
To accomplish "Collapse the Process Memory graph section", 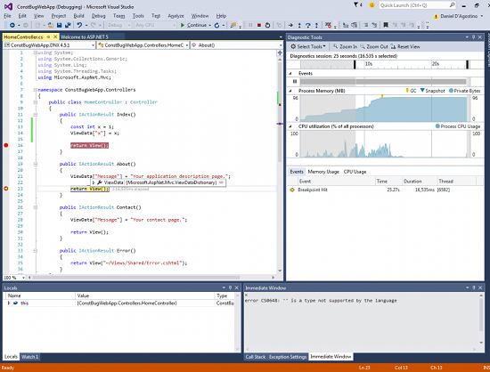I will (x=290, y=91).
